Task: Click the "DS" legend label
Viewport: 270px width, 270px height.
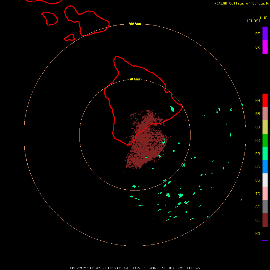Action: pos(258,180)
